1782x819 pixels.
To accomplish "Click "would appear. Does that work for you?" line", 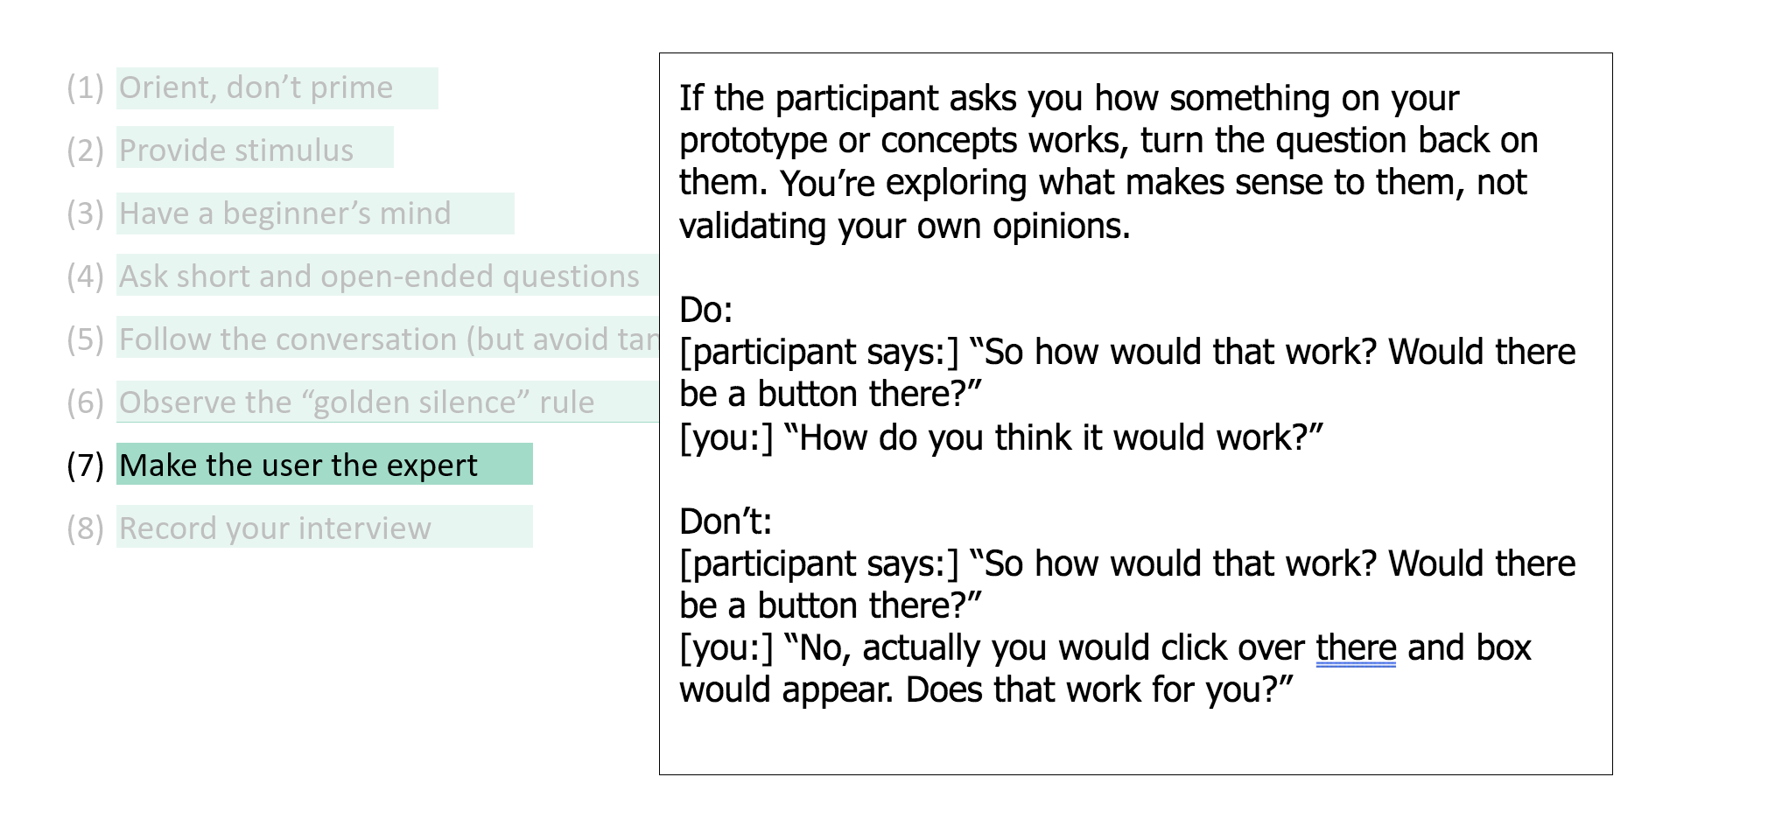I will [x=986, y=689].
